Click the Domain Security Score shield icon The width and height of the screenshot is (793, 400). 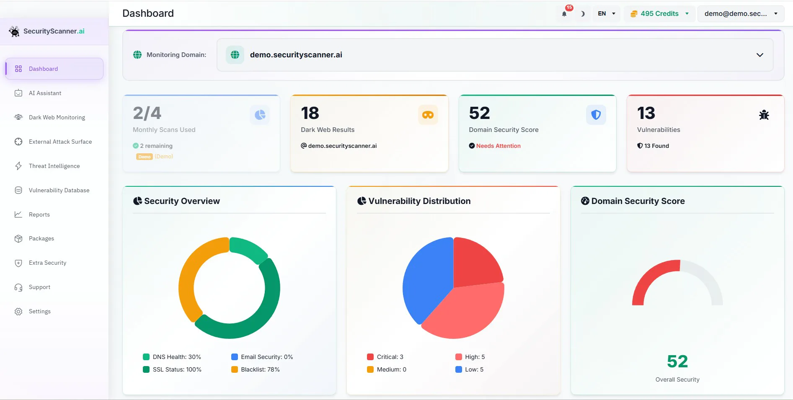[x=596, y=115]
